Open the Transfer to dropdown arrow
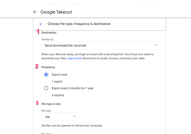Screen dimensions: 191x134 point(155,45)
